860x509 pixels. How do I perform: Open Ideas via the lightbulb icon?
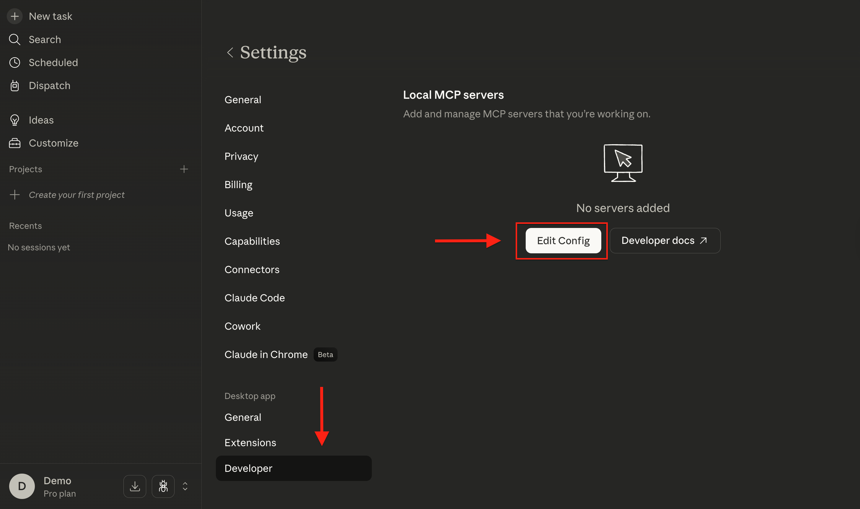coord(14,120)
